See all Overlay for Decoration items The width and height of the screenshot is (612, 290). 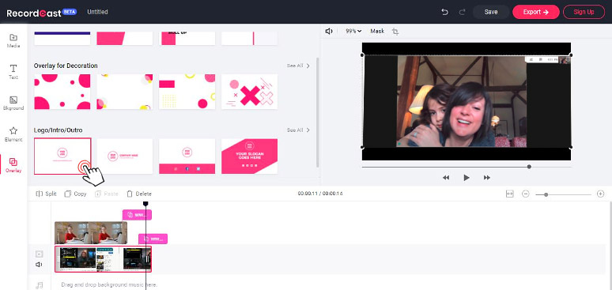tap(298, 66)
